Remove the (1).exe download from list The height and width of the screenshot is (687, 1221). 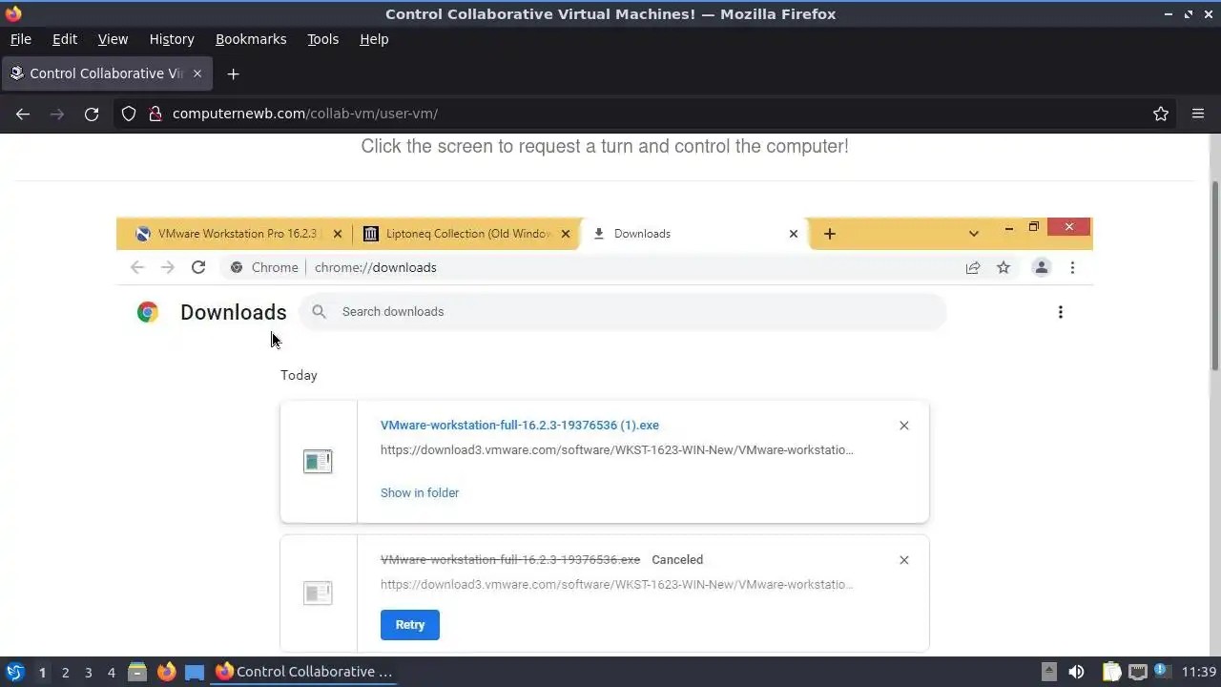(904, 426)
